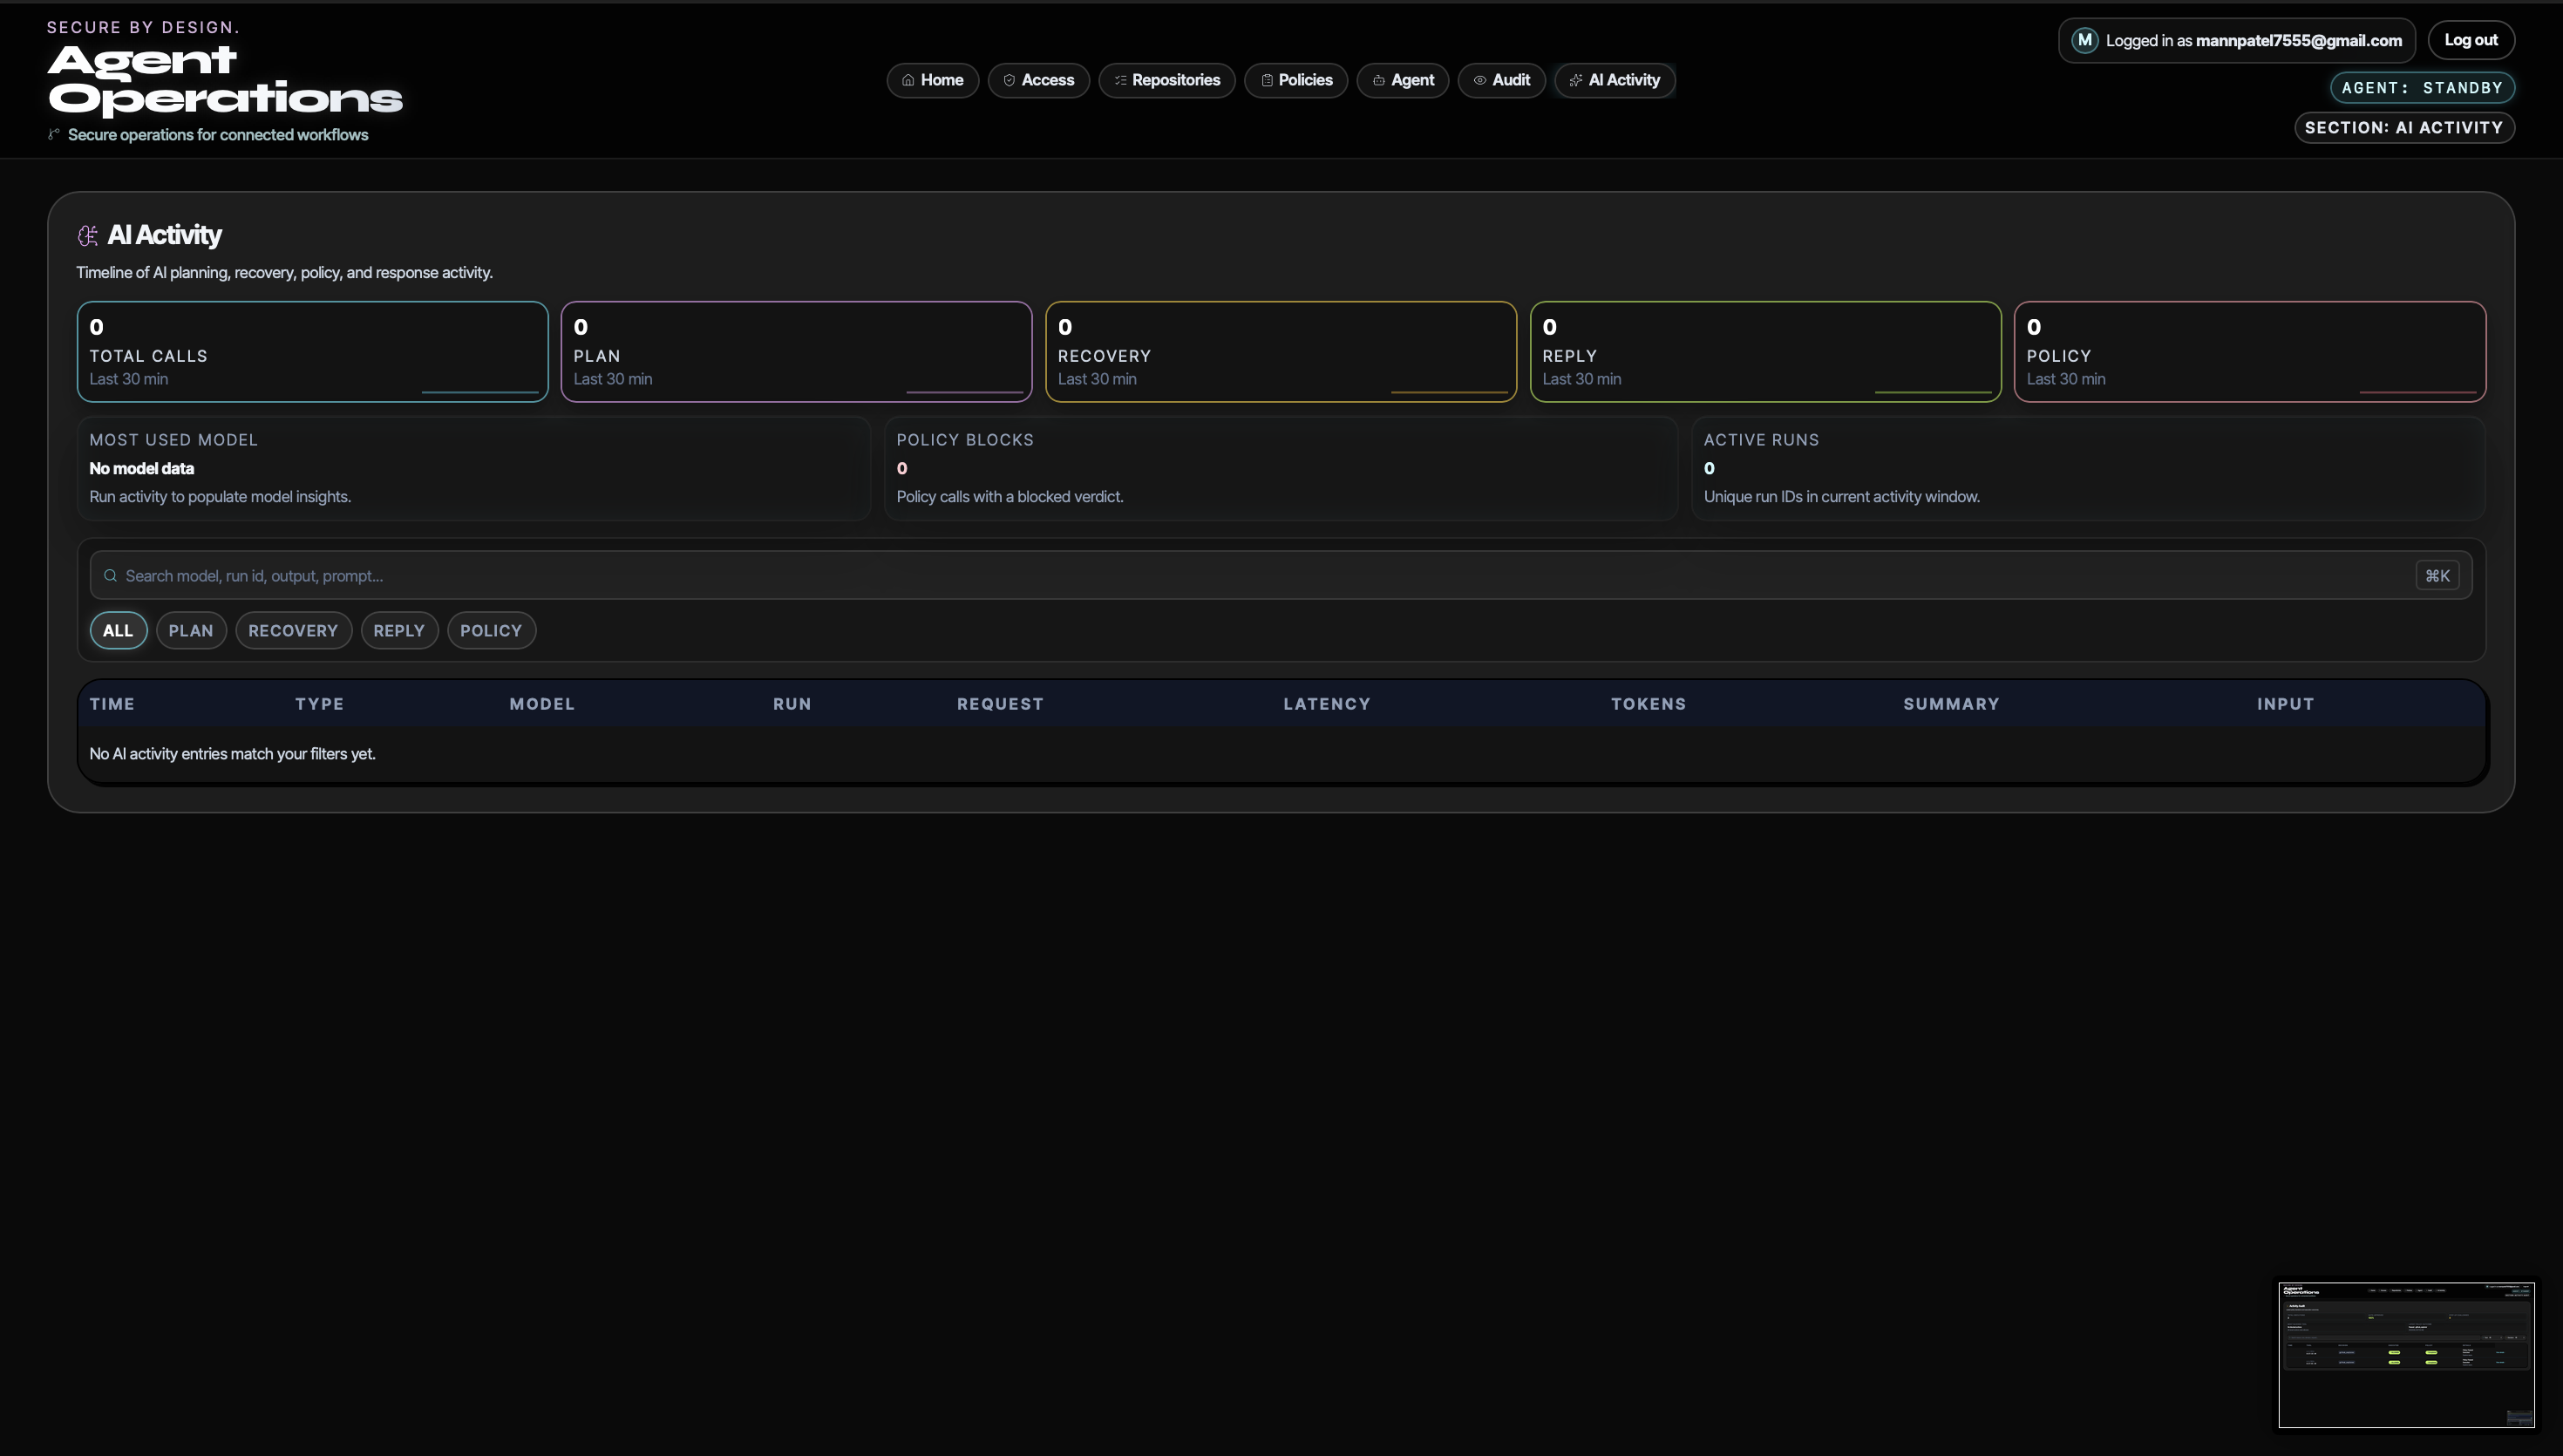Screen dimensions: 2563x1456
Task: Click the user avatar M badge
Action: (x=2084, y=40)
